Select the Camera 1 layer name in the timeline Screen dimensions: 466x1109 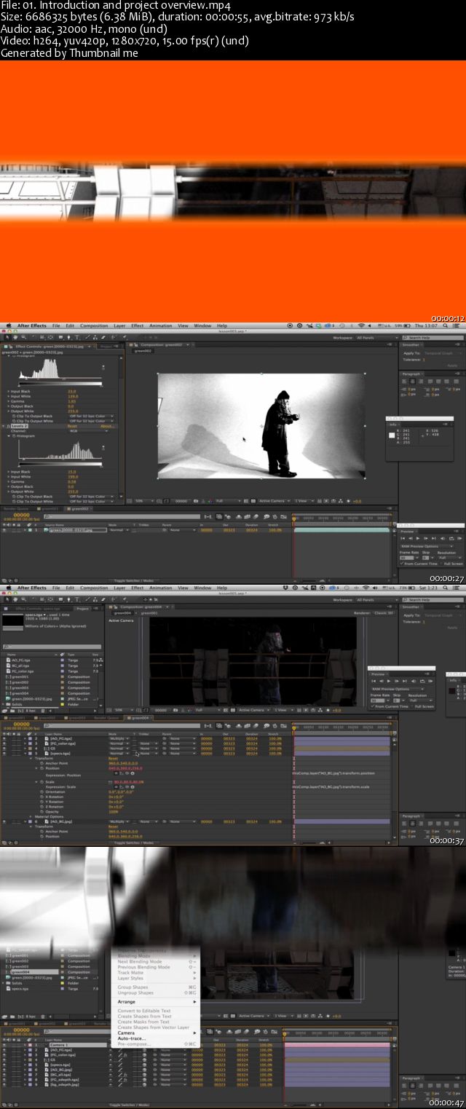pos(59,1045)
